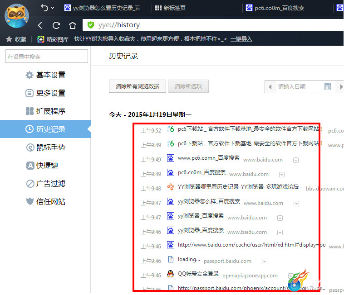Click Baidu paw favicon on yy浏览器怎么样 row

pyautogui.click(x=171, y=201)
